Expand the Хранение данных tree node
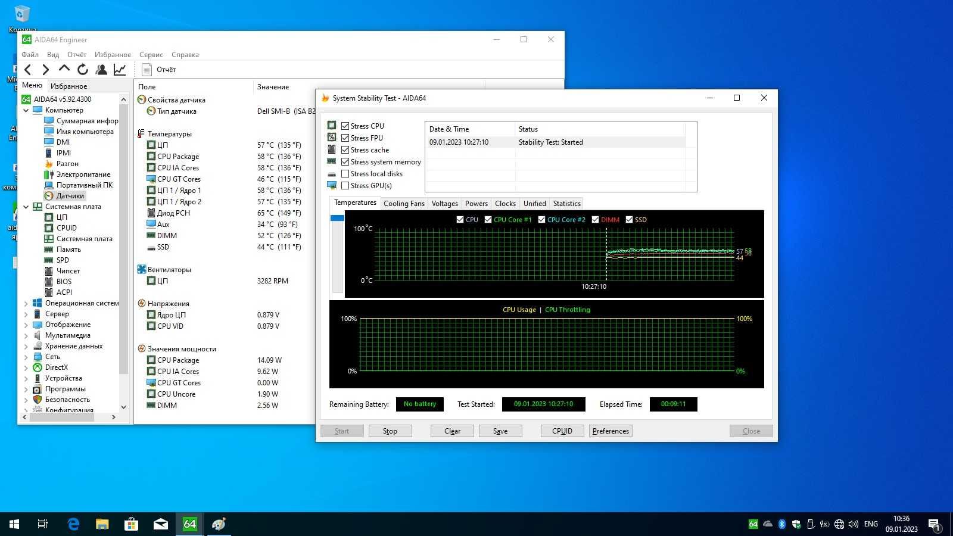The image size is (953, 536). coord(26,346)
